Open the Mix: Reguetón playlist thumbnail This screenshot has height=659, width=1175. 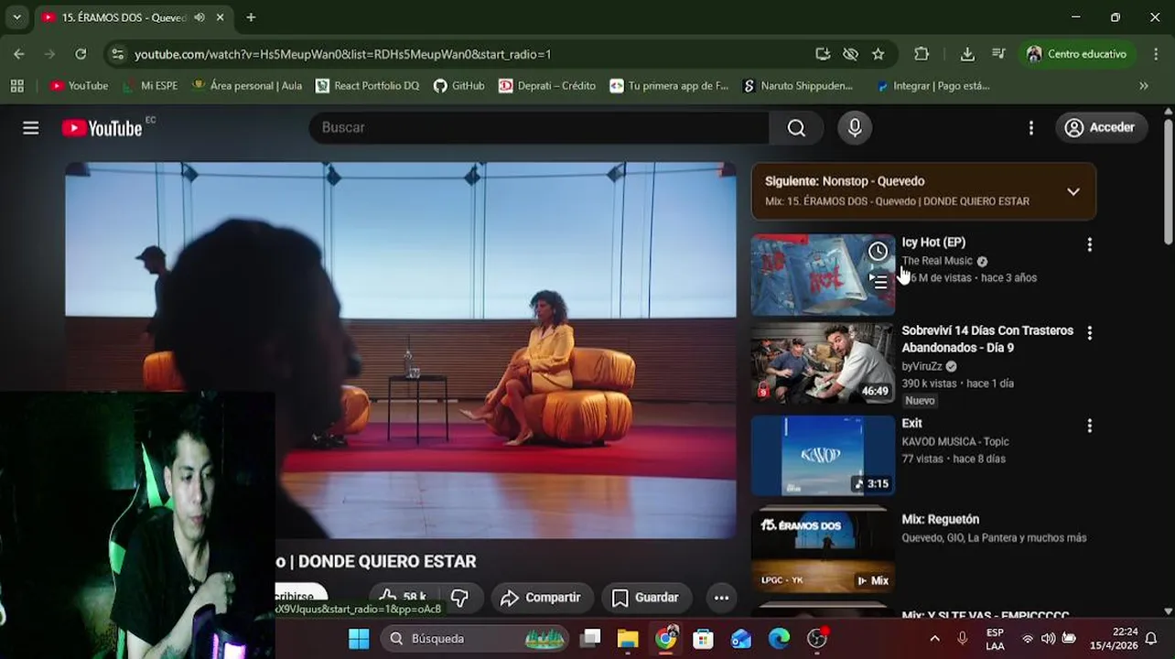[823, 552]
